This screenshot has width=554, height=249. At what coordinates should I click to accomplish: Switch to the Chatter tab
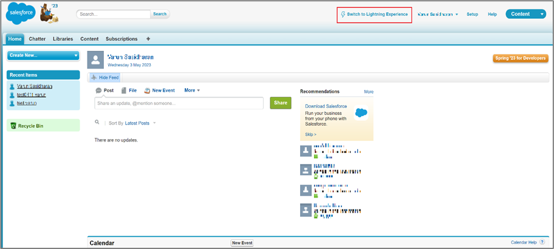tap(37, 39)
